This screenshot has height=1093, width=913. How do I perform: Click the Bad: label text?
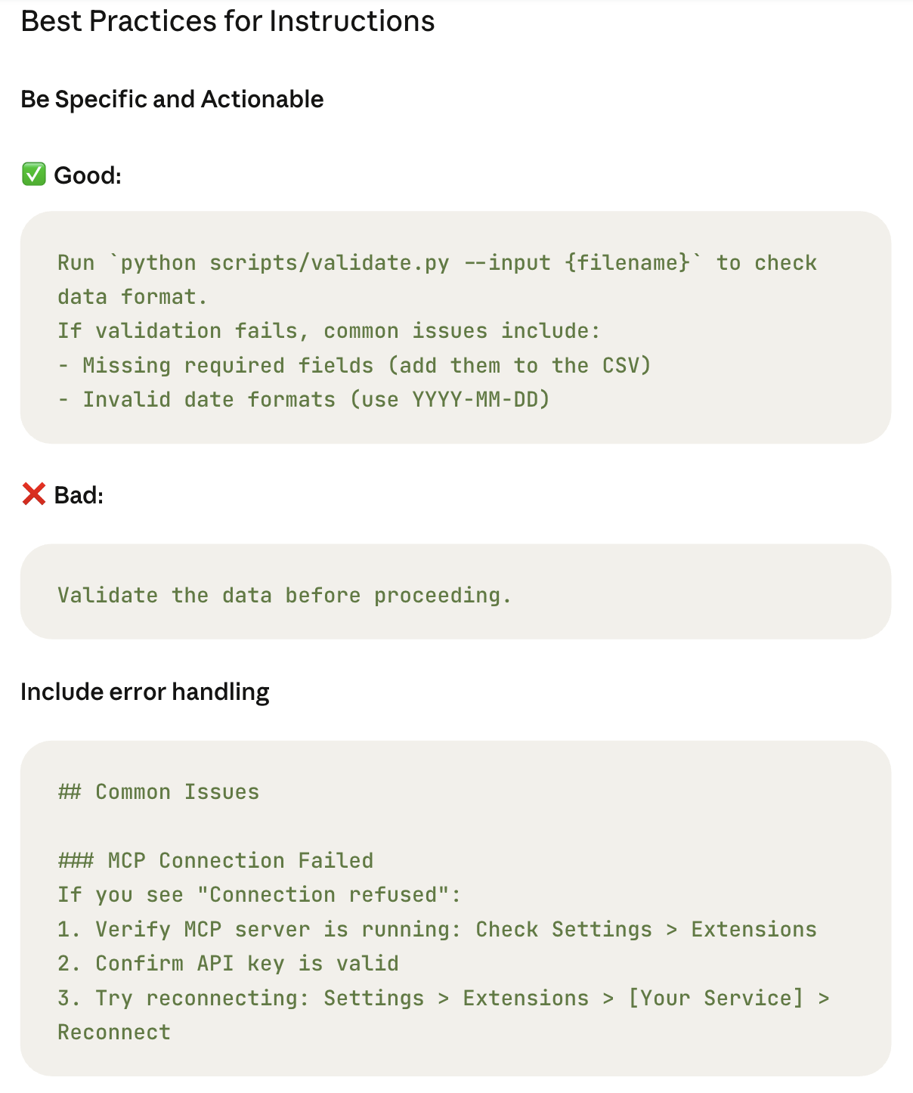point(79,495)
